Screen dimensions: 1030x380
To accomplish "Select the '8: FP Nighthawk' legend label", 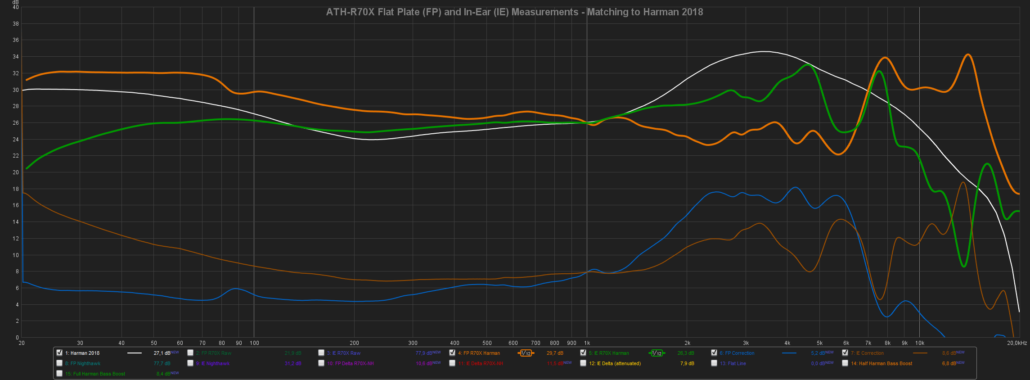I will 83,363.
